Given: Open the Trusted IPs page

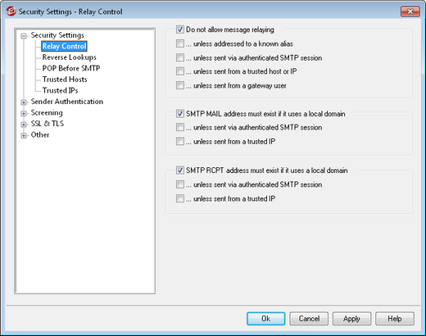Looking at the screenshot, I should click(x=60, y=90).
